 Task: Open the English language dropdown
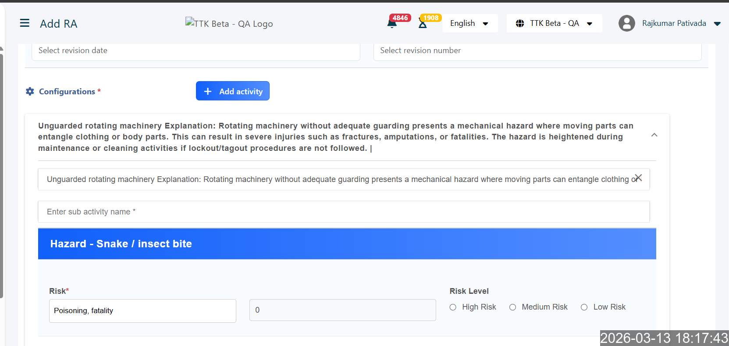click(469, 23)
